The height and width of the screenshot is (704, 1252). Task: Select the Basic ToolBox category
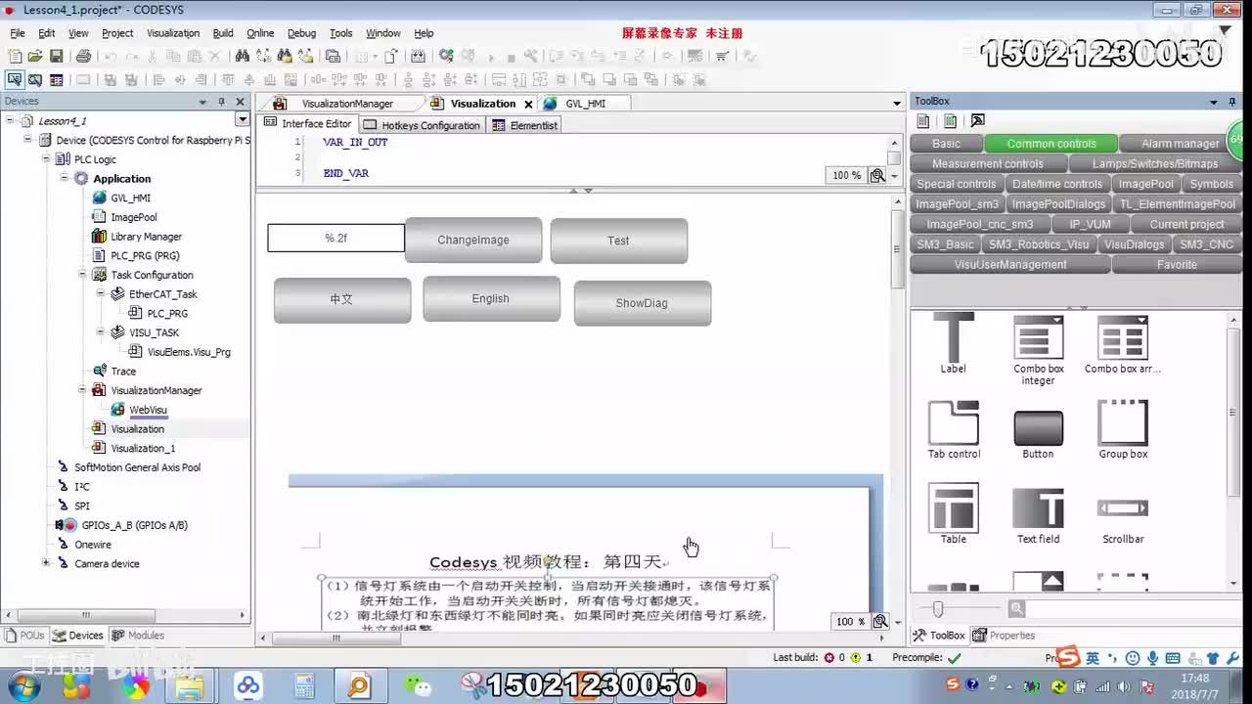coord(946,144)
